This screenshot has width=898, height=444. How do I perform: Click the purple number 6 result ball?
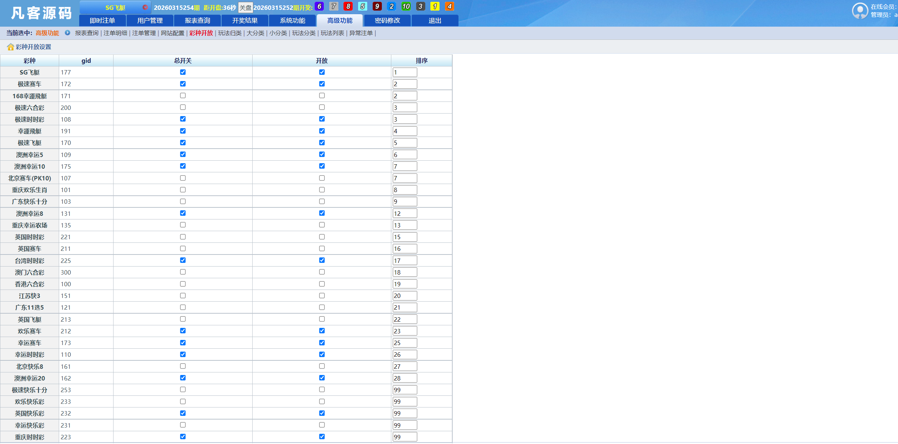tap(319, 6)
